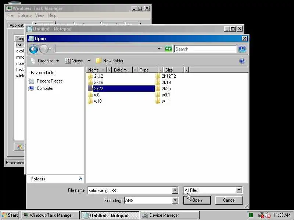294x220 pixels.
Task: Select the w8 folder icon
Action: 90,95
